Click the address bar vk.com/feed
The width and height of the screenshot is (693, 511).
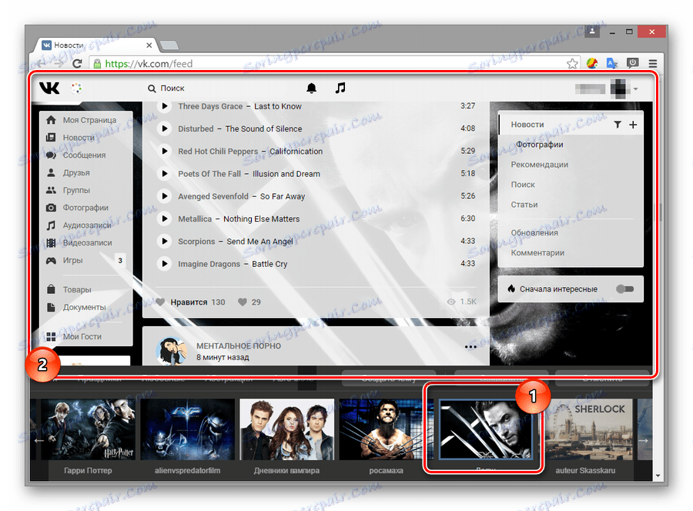(327, 64)
